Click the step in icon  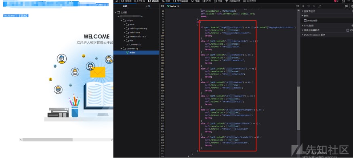coord(314,6)
